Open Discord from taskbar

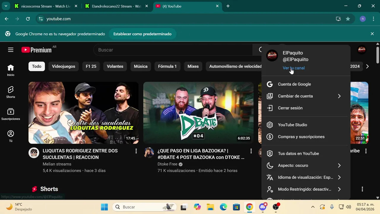click(263, 207)
